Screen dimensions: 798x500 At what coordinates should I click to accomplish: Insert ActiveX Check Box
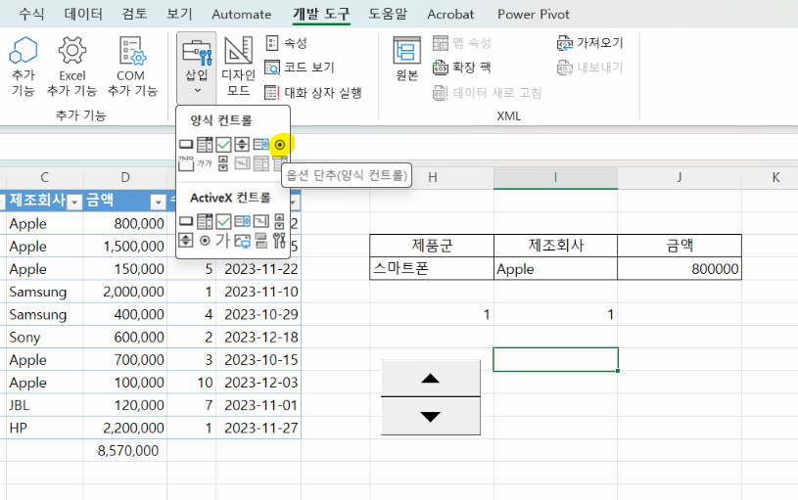(x=223, y=221)
